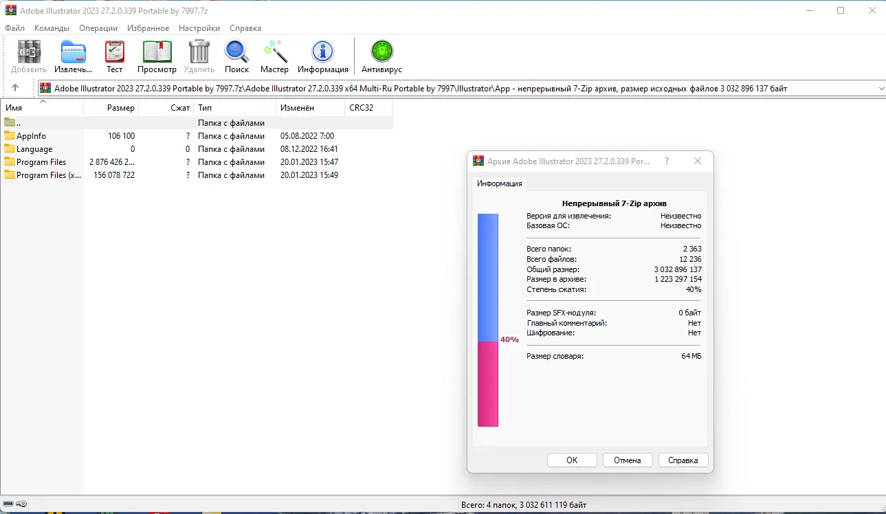Image resolution: width=886 pixels, height=514 pixels.
Task: Click the WinRAR icon in the dialog title bar
Action: pyautogui.click(x=478, y=161)
